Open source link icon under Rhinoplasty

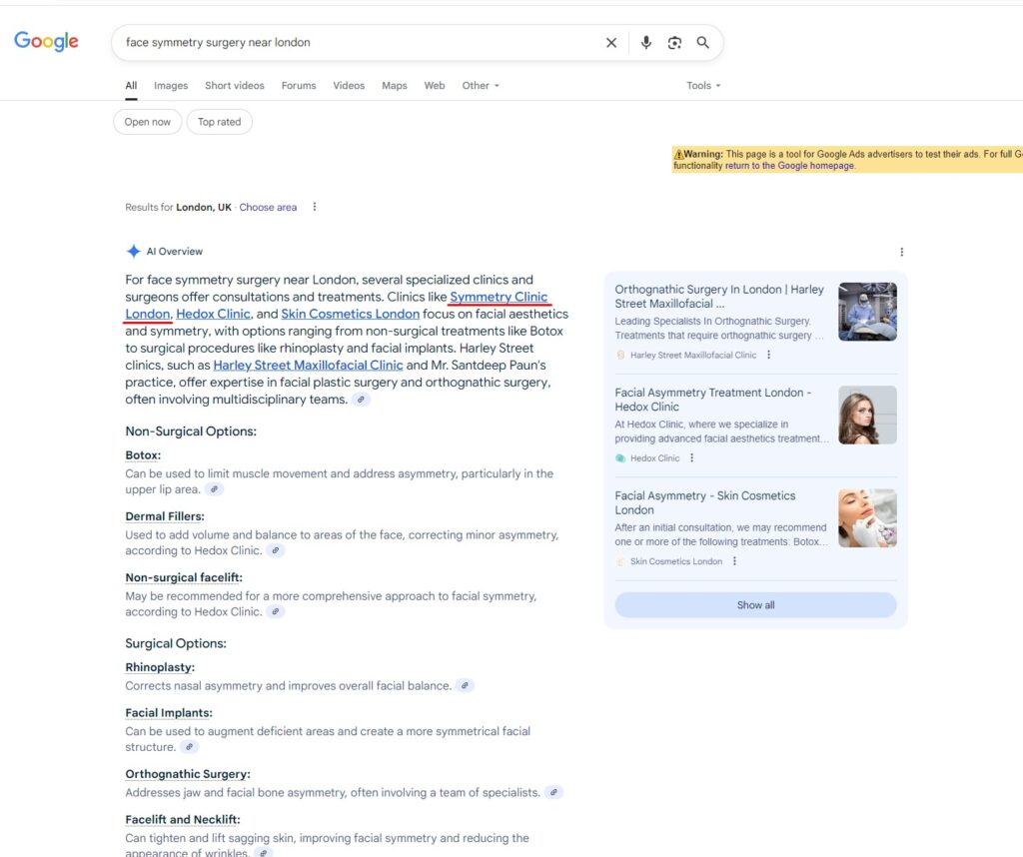tap(465, 685)
